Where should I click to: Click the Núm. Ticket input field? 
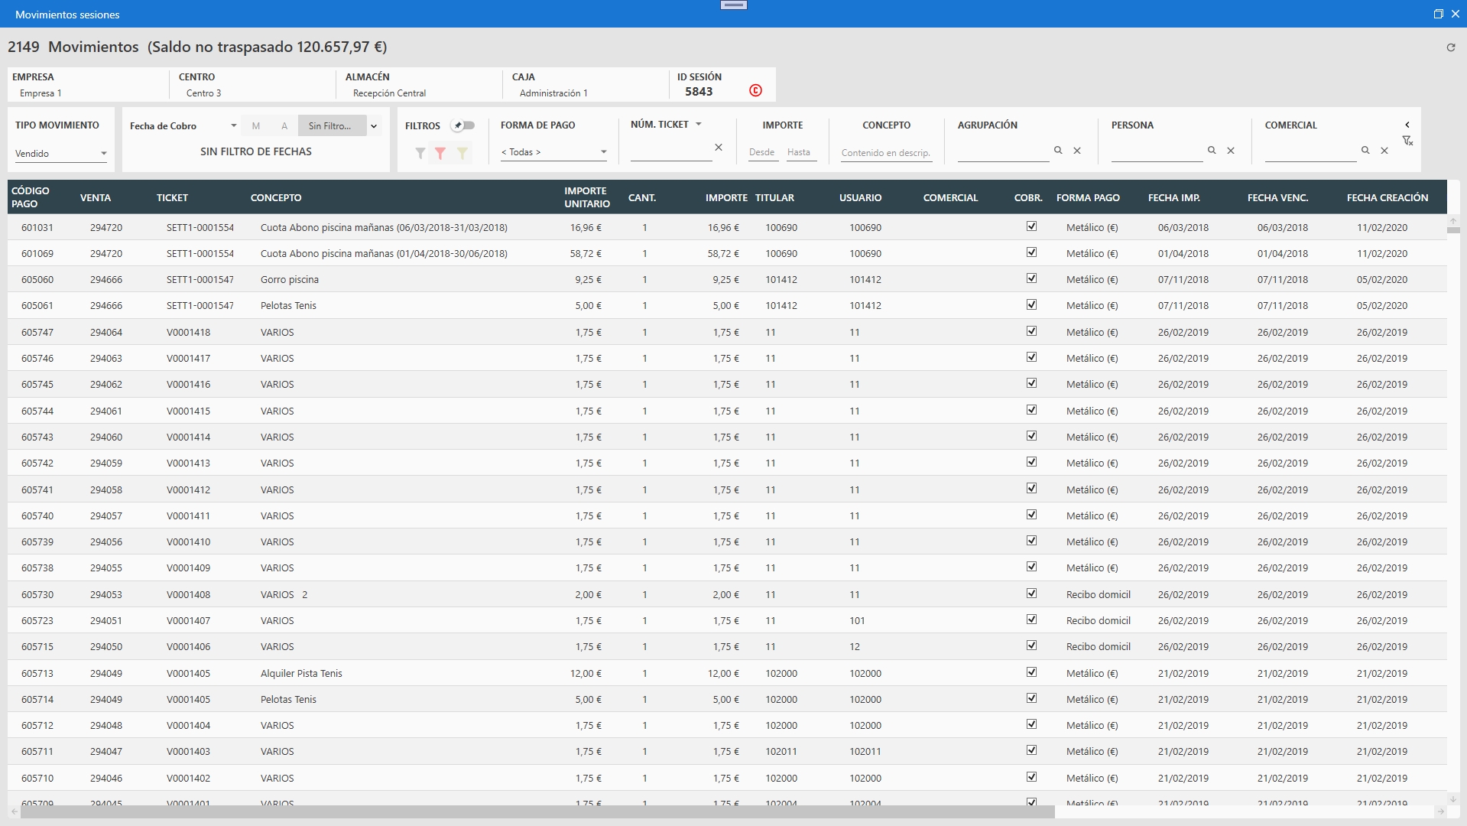pyautogui.click(x=670, y=151)
